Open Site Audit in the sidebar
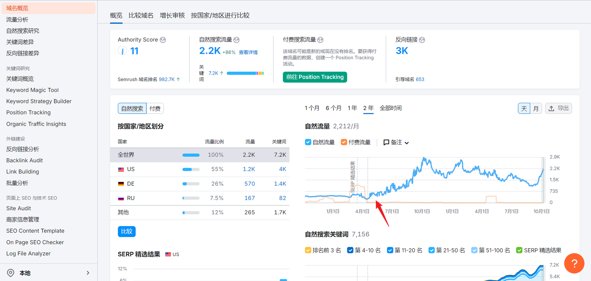The image size is (591, 281). pyautogui.click(x=18, y=208)
